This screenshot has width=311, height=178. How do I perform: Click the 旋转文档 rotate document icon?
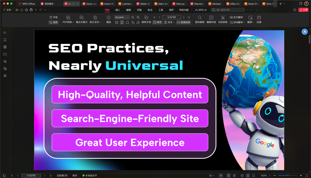pos(146,17)
